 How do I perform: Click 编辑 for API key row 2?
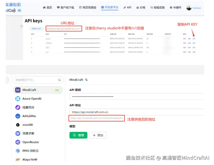click(189, 43)
